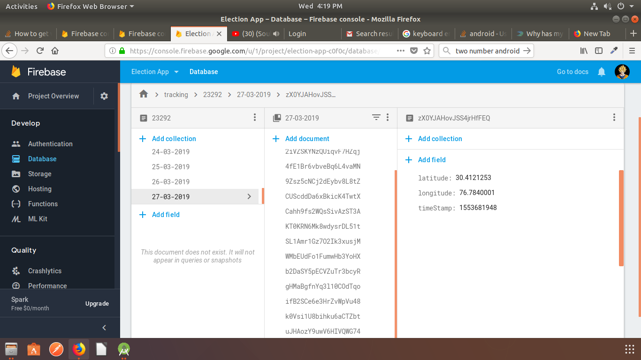Viewport: 641px width, 360px height.
Task: Open ML Kit section
Action: point(38,219)
